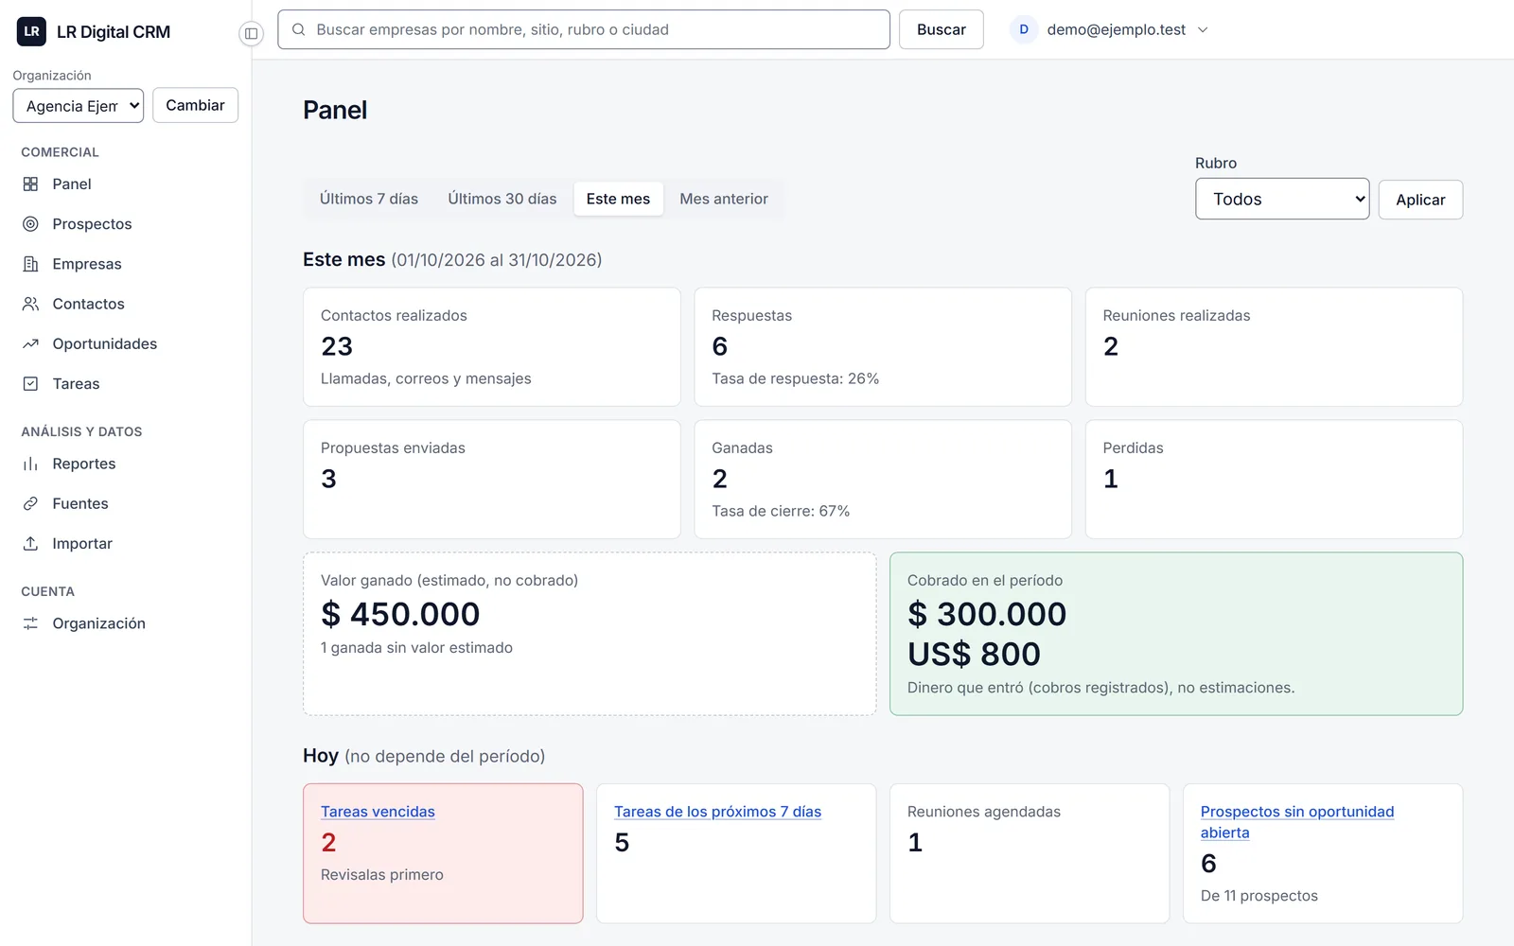1514x946 pixels.
Task: Click Llamadas, correos y mensajes text
Action: [426, 378]
